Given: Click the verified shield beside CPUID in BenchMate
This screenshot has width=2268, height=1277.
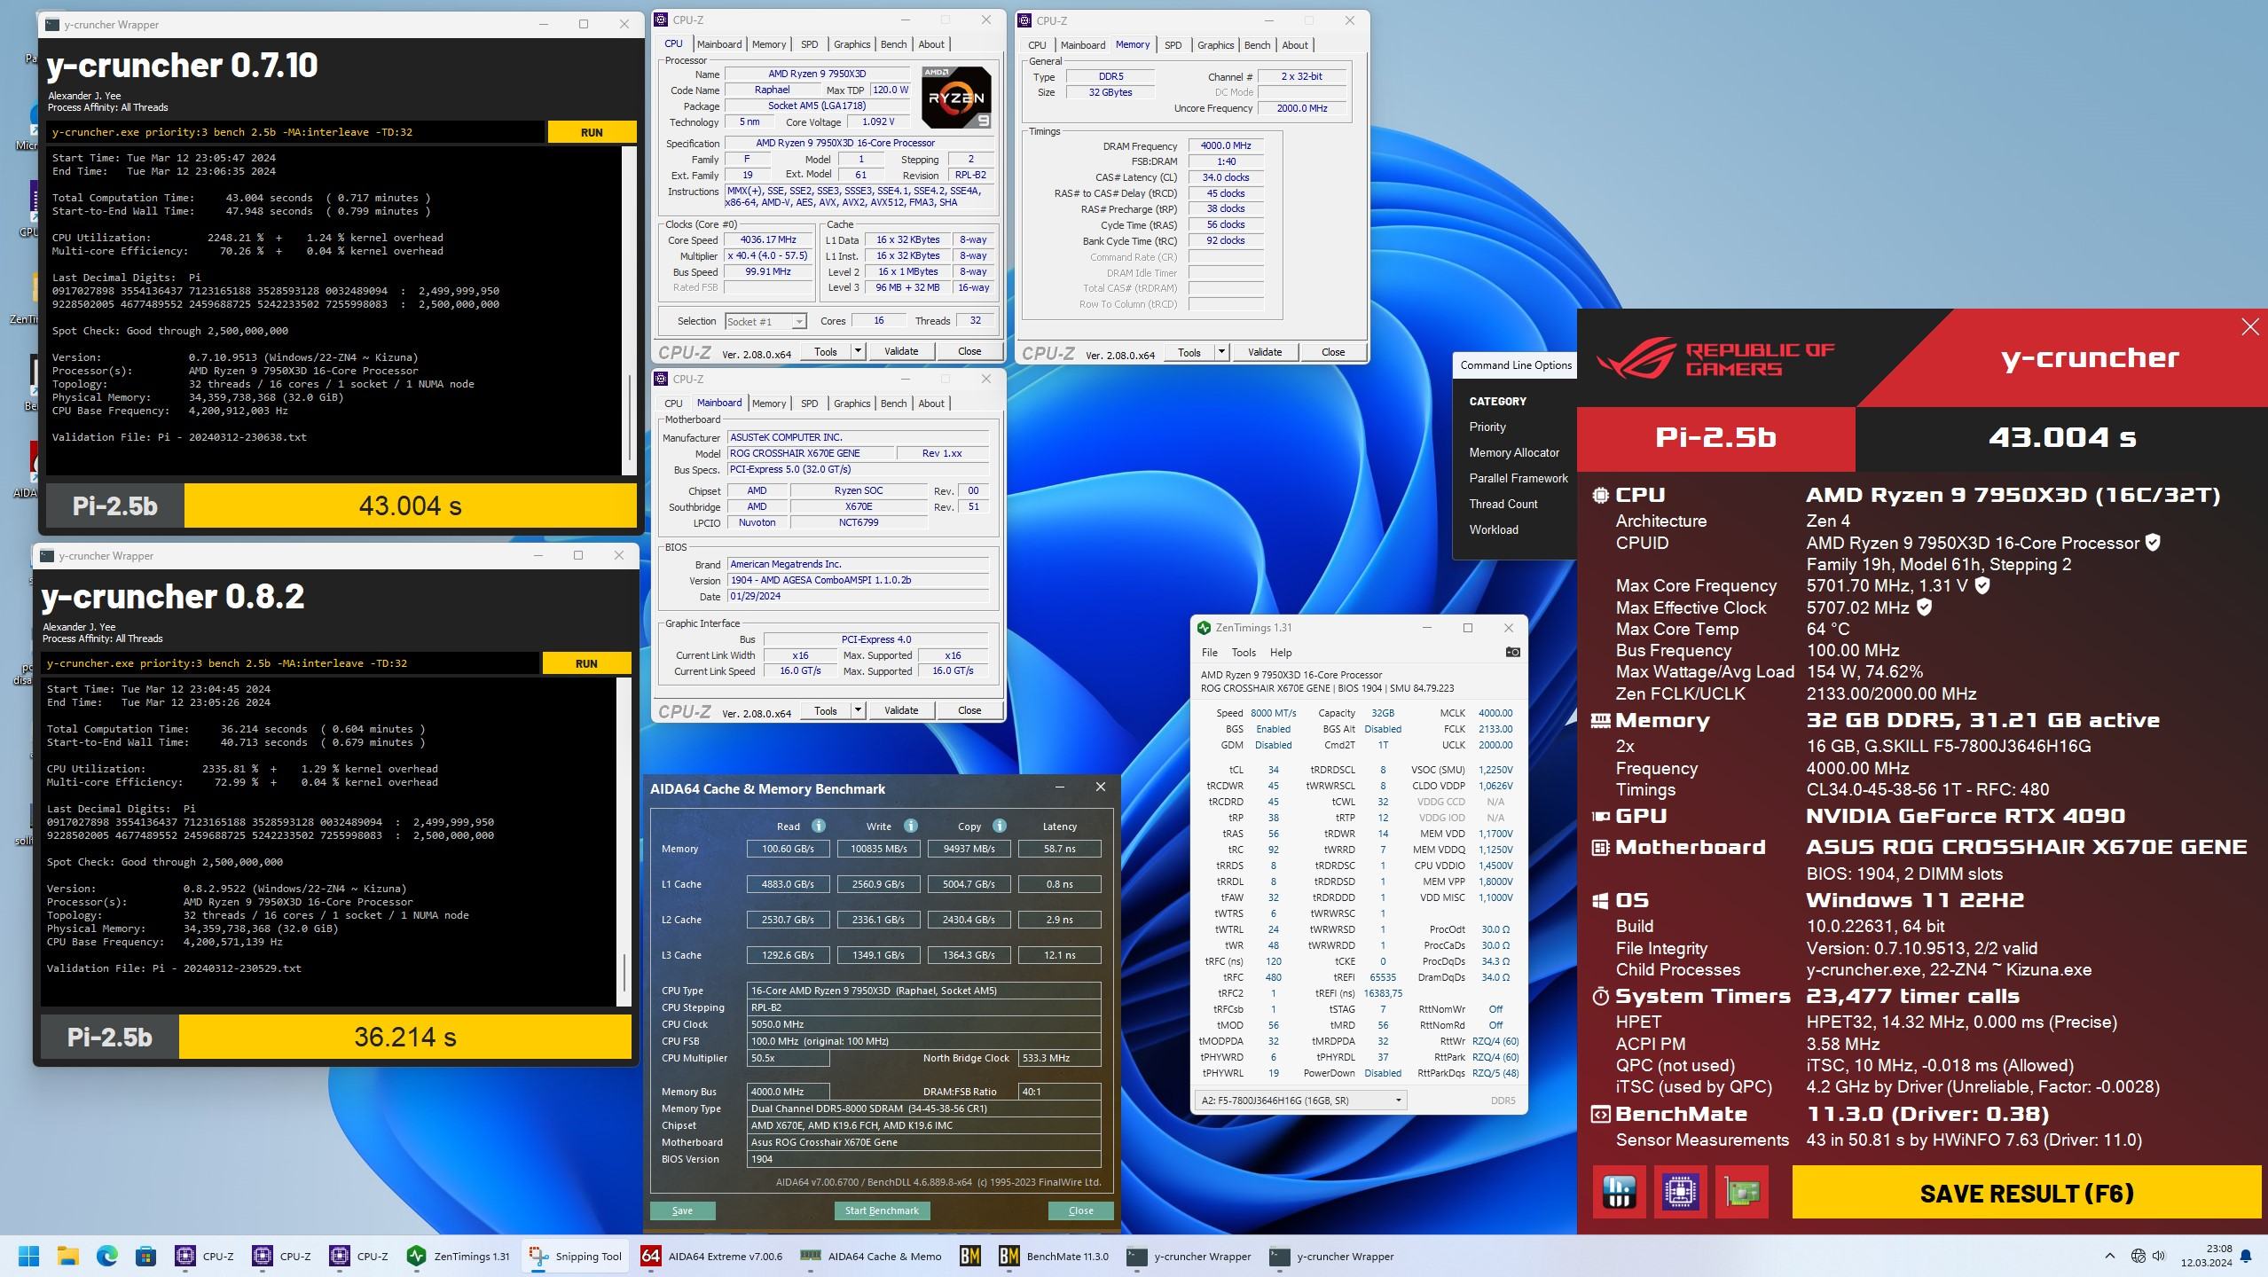Looking at the screenshot, I should coord(2153,543).
